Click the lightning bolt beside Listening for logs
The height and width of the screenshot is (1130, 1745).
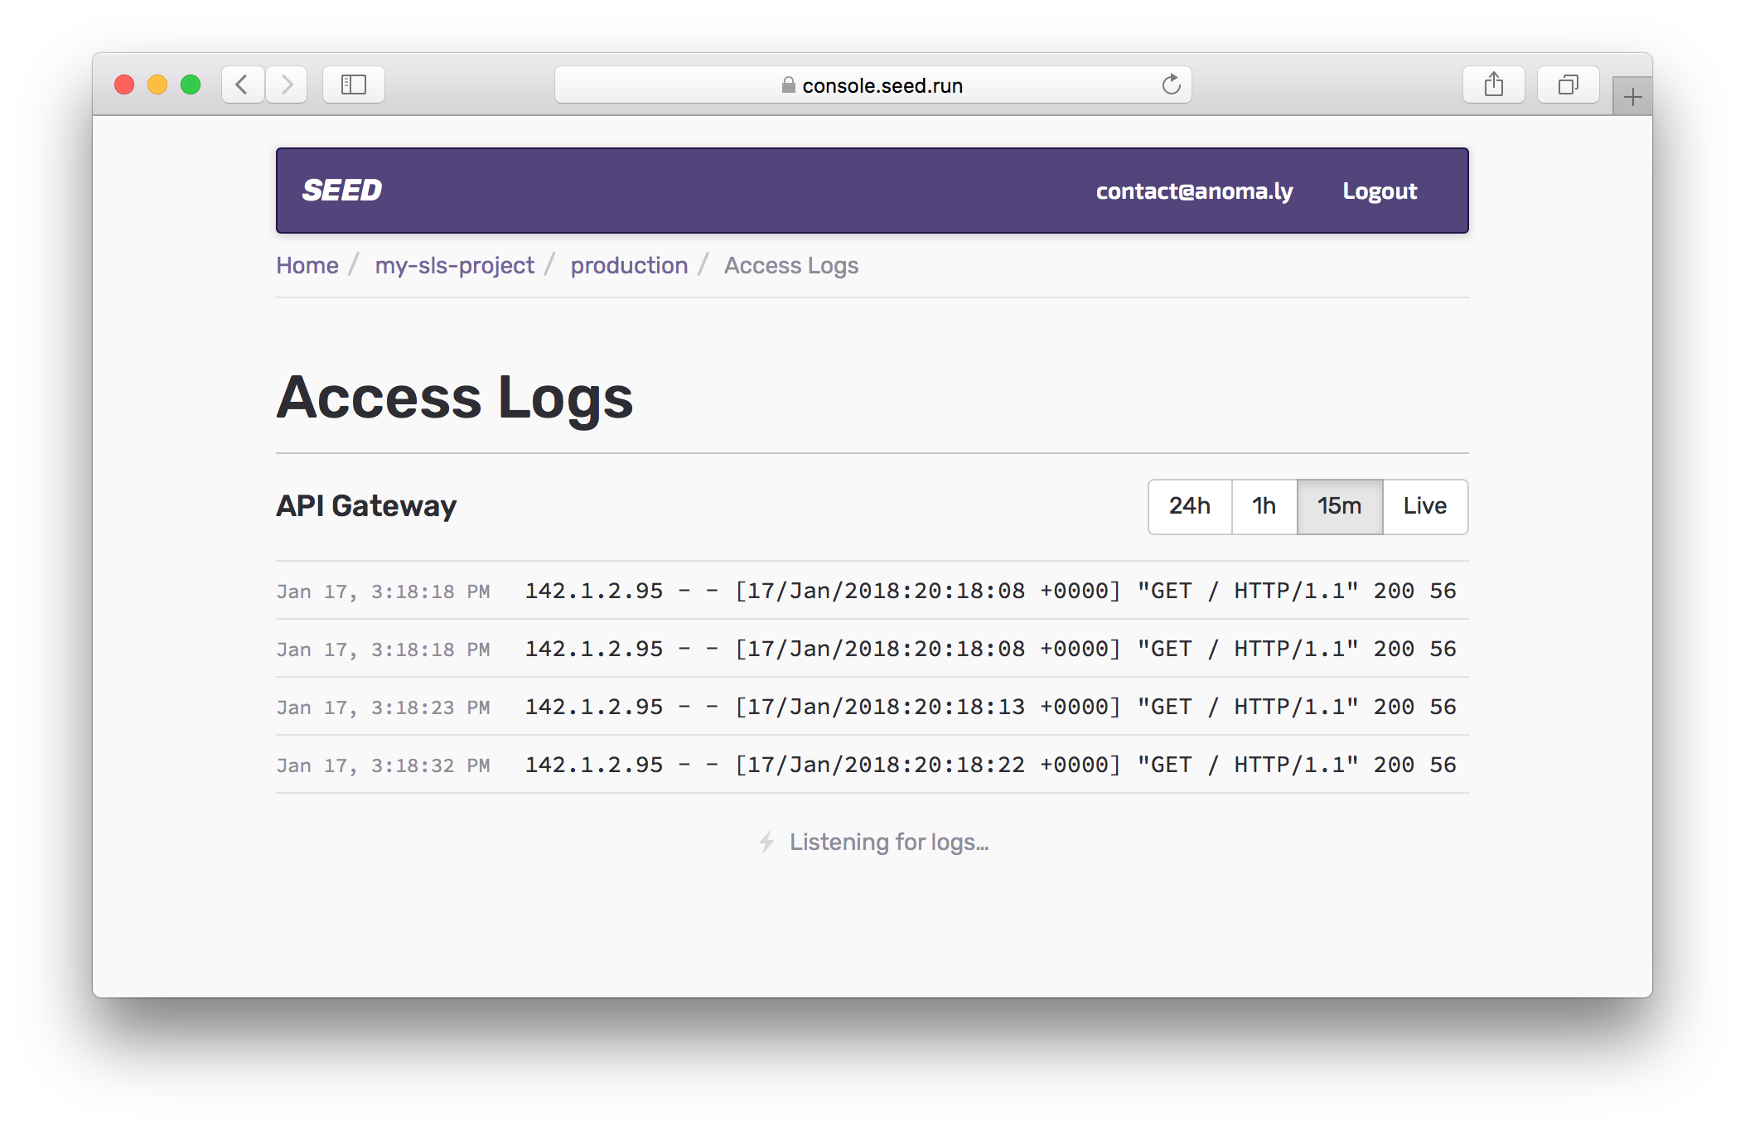pos(766,842)
